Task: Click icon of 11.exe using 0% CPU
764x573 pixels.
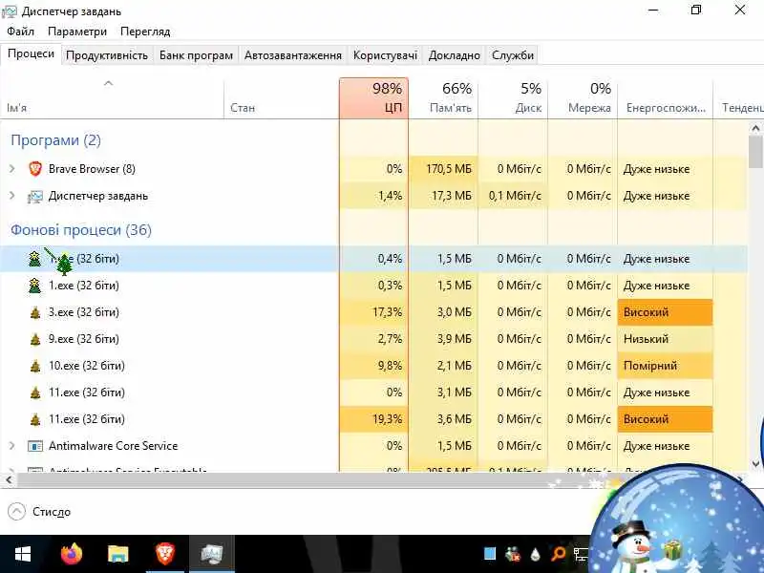Action: (35, 393)
